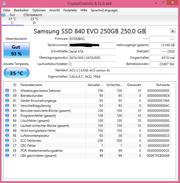Click the Parametername column header
180x183 pixels.
tap(52, 85)
